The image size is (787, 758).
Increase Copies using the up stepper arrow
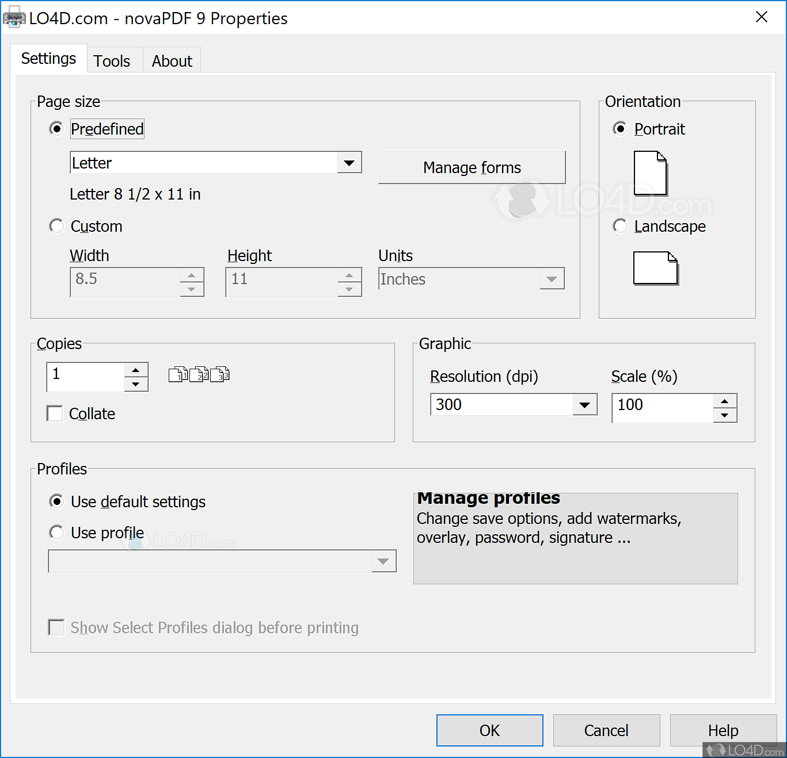136,370
